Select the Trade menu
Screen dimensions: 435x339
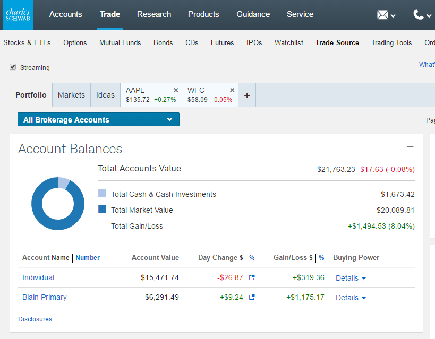pos(110,14)
